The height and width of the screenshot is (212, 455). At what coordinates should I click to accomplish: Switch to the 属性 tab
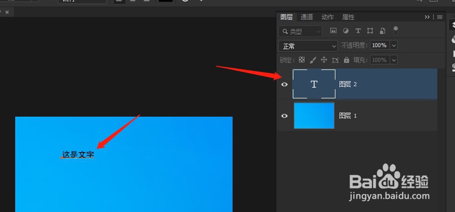click(348, 17)
